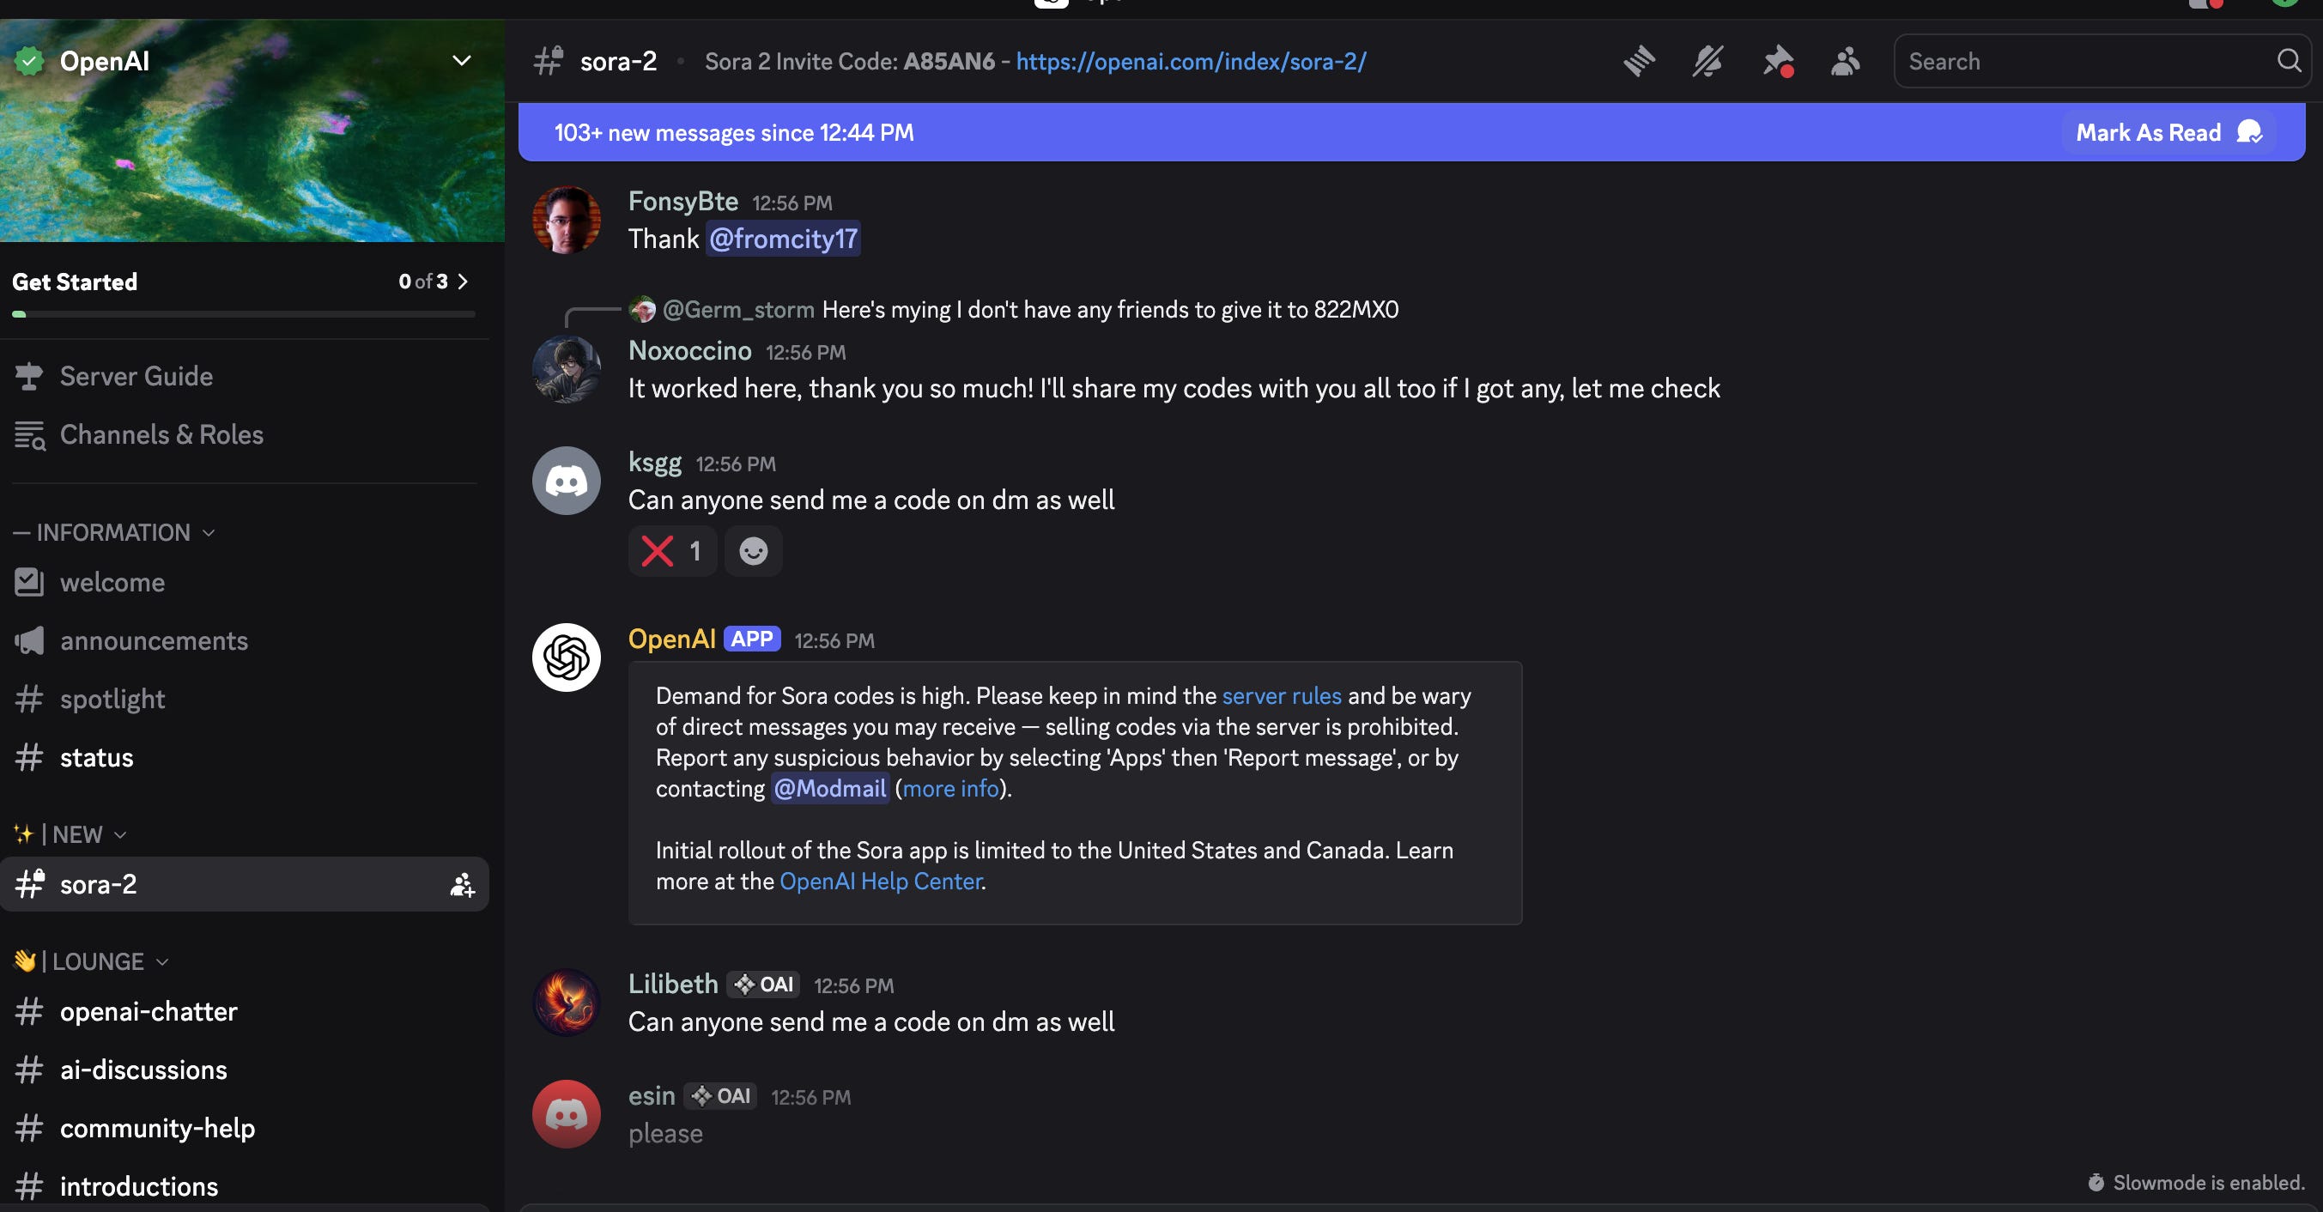Click the Get Started progress bar
Viewport: 2323px width, 1212px height.
[244, 313]
